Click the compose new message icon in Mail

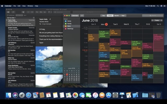(14, 12)
